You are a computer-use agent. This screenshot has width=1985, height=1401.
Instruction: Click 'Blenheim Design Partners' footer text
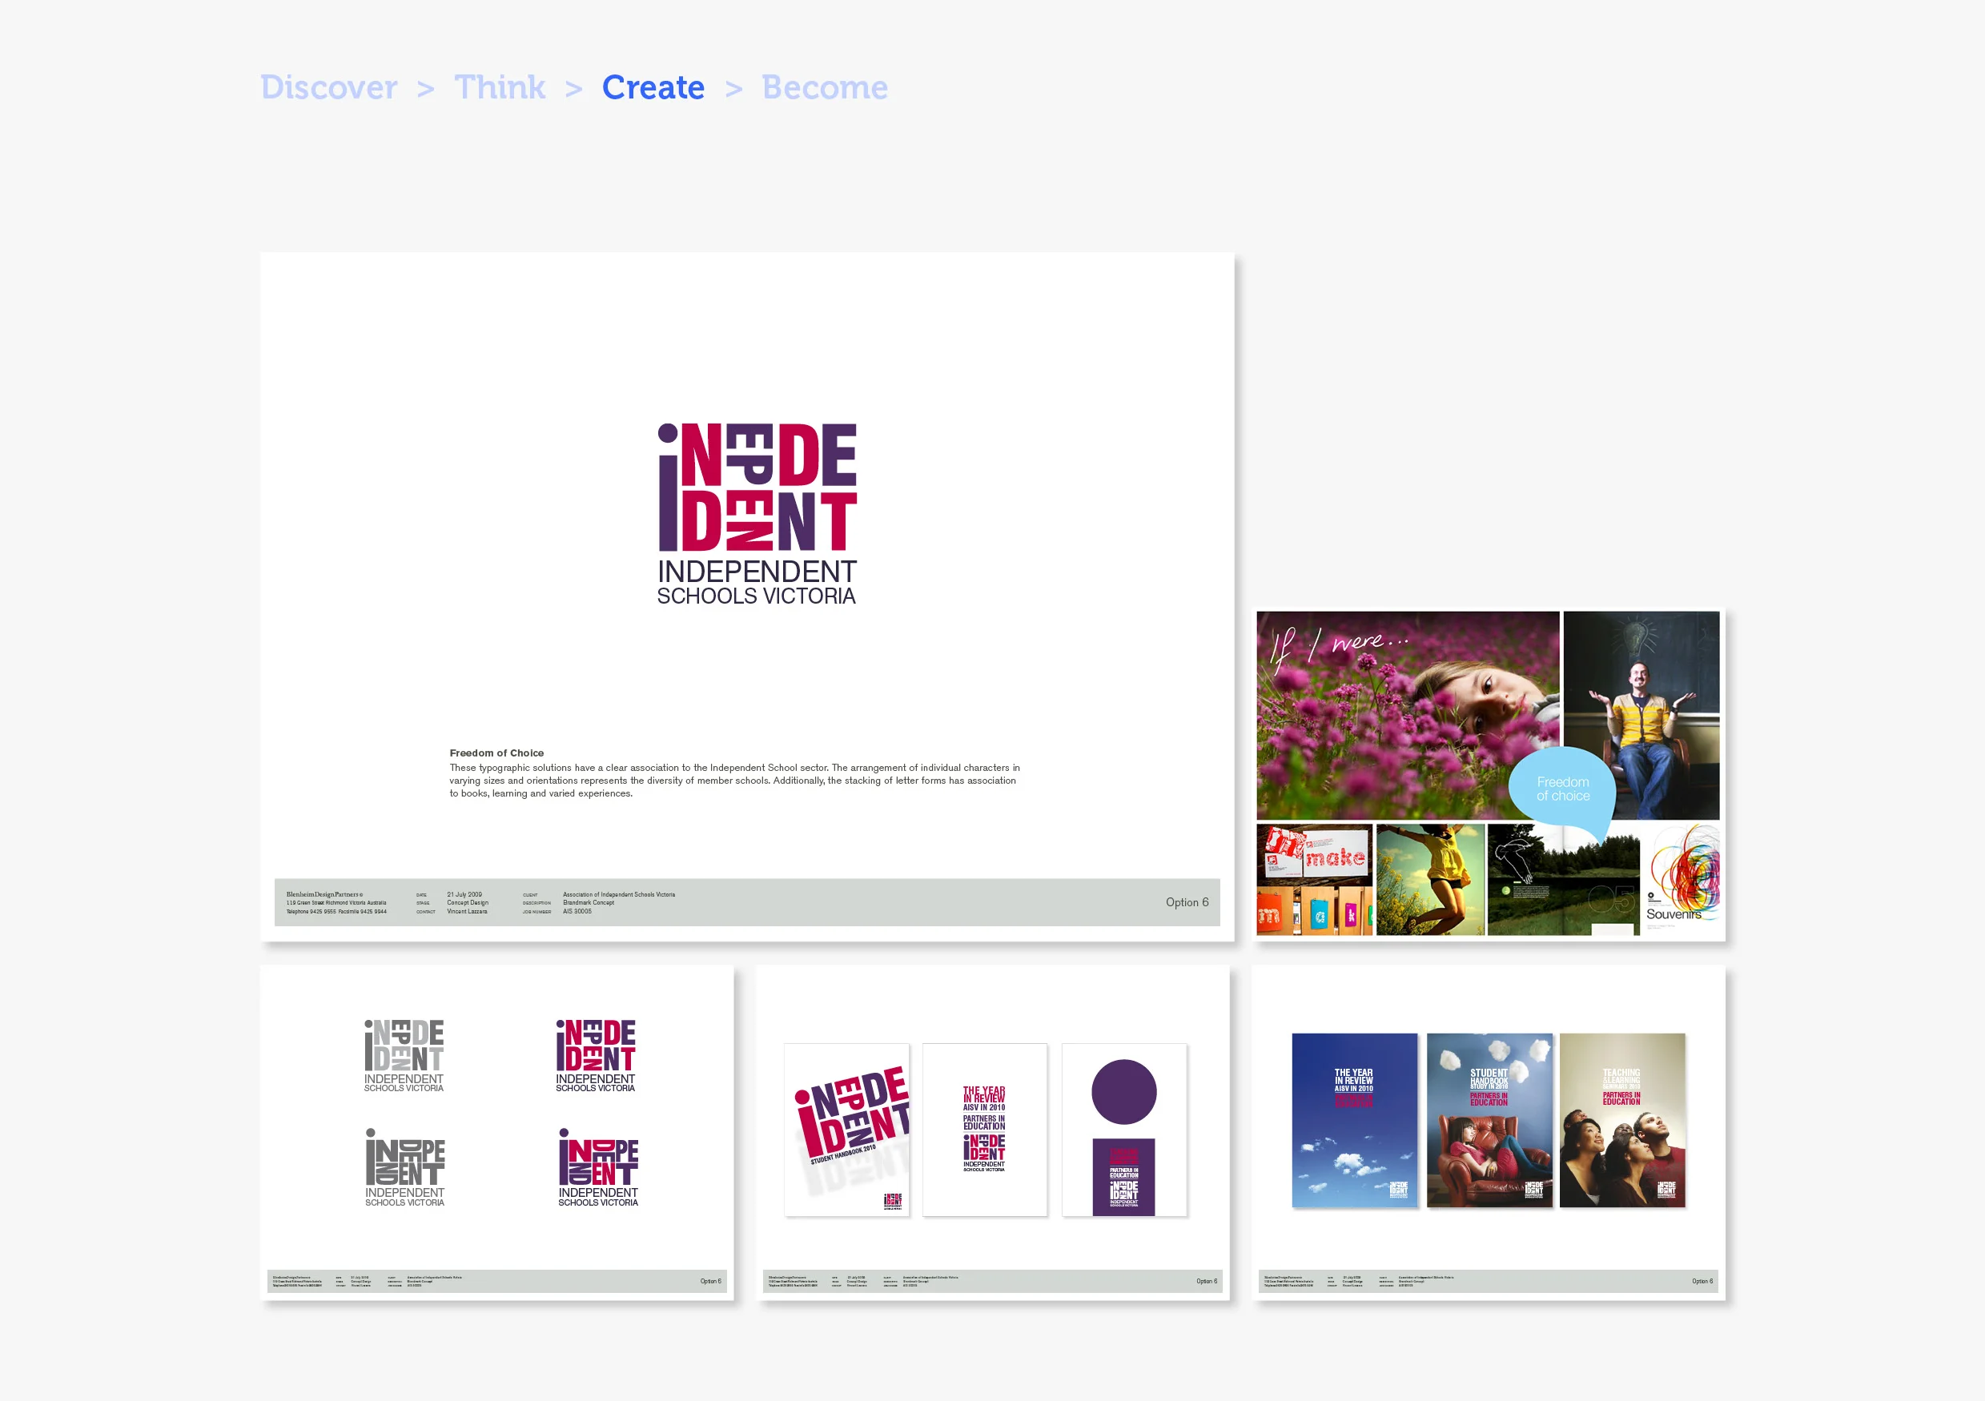point(324,894)
